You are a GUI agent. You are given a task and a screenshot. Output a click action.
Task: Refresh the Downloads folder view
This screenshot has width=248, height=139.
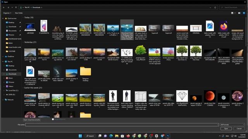(215, 7)
